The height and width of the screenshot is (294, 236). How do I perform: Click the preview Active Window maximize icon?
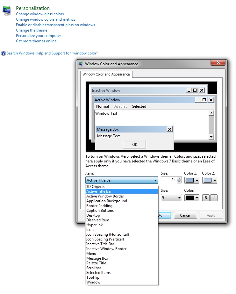tap(204, 100)
